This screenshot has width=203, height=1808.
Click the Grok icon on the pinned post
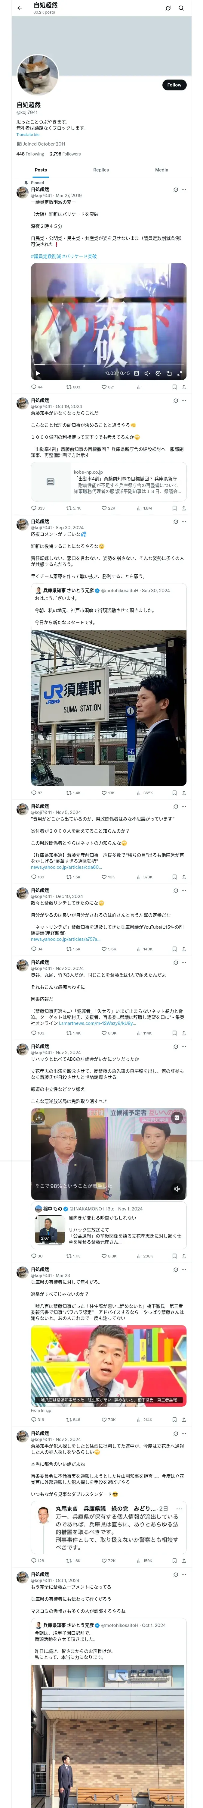pyautogui.click(x=176, y=190)
